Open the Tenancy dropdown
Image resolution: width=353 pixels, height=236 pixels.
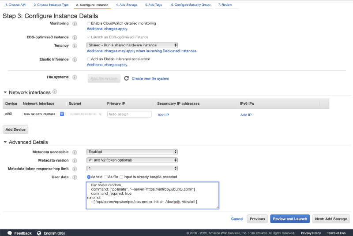[x=132, y=45]
